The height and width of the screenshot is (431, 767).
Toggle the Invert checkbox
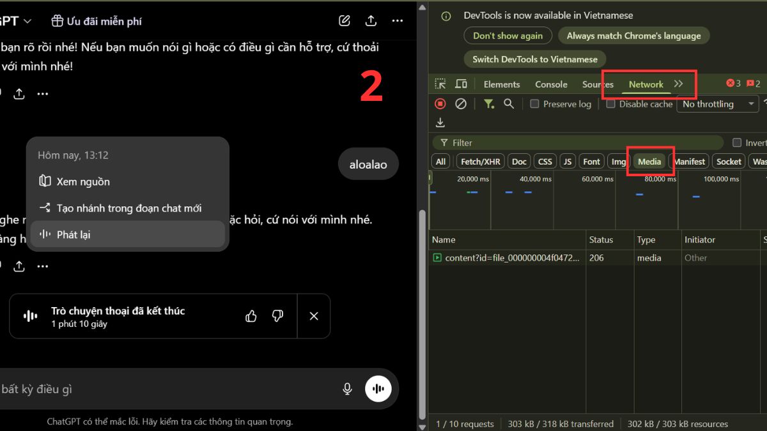click(737, 142)
